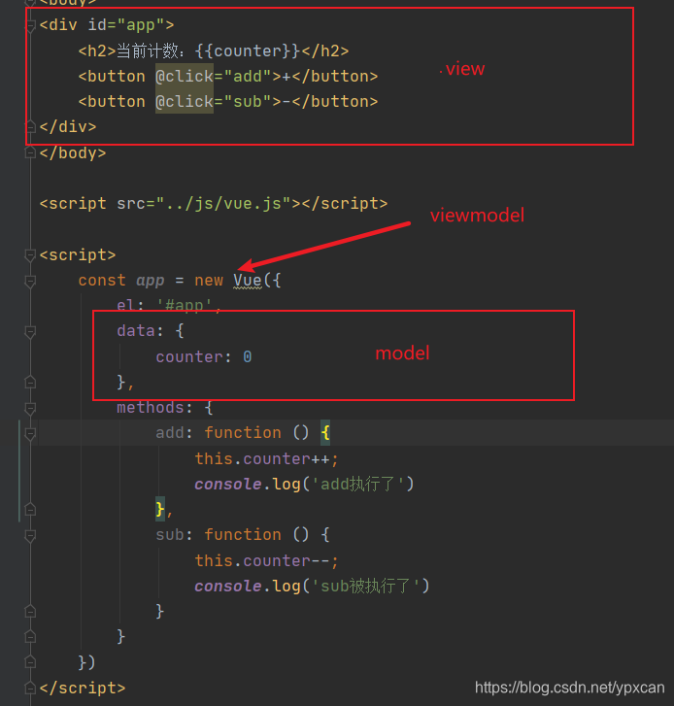This screenshot has height=706, width=674.
Task: Collapse the opening <script> tag block
Action: coord(30,255)
